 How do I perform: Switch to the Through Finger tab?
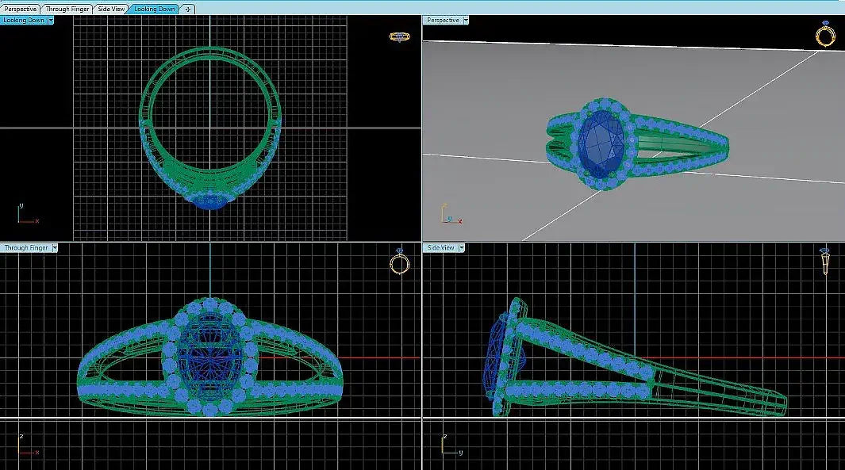(67, 9)
